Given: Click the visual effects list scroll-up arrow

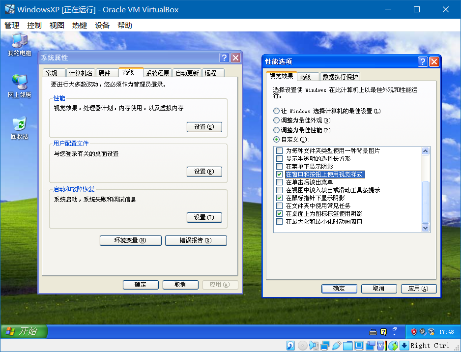Looking at the screenshot, I should (x=425, y=151).
